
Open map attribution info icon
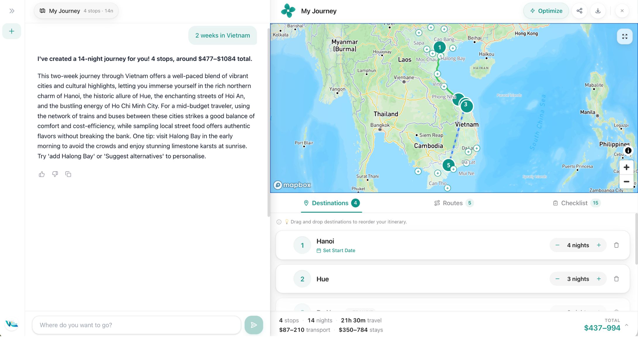pyautogui.click(x=628, y=150)
